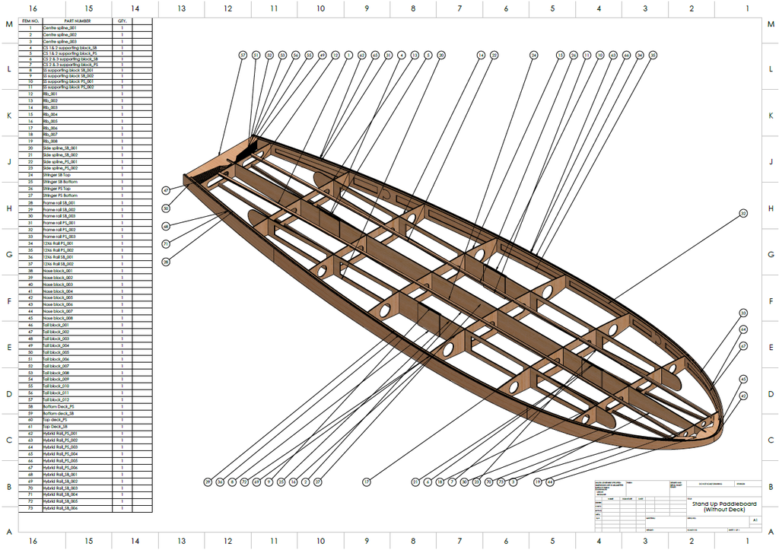Click the Stand Up Paddleboard title text
Viewport: 779px width, 550px height.
point(714,505)
